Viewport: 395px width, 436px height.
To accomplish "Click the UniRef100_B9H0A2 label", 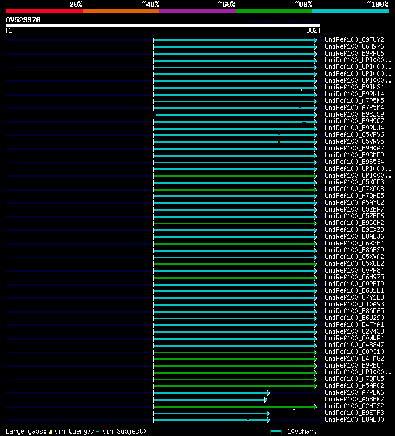I will click(354, 148).
